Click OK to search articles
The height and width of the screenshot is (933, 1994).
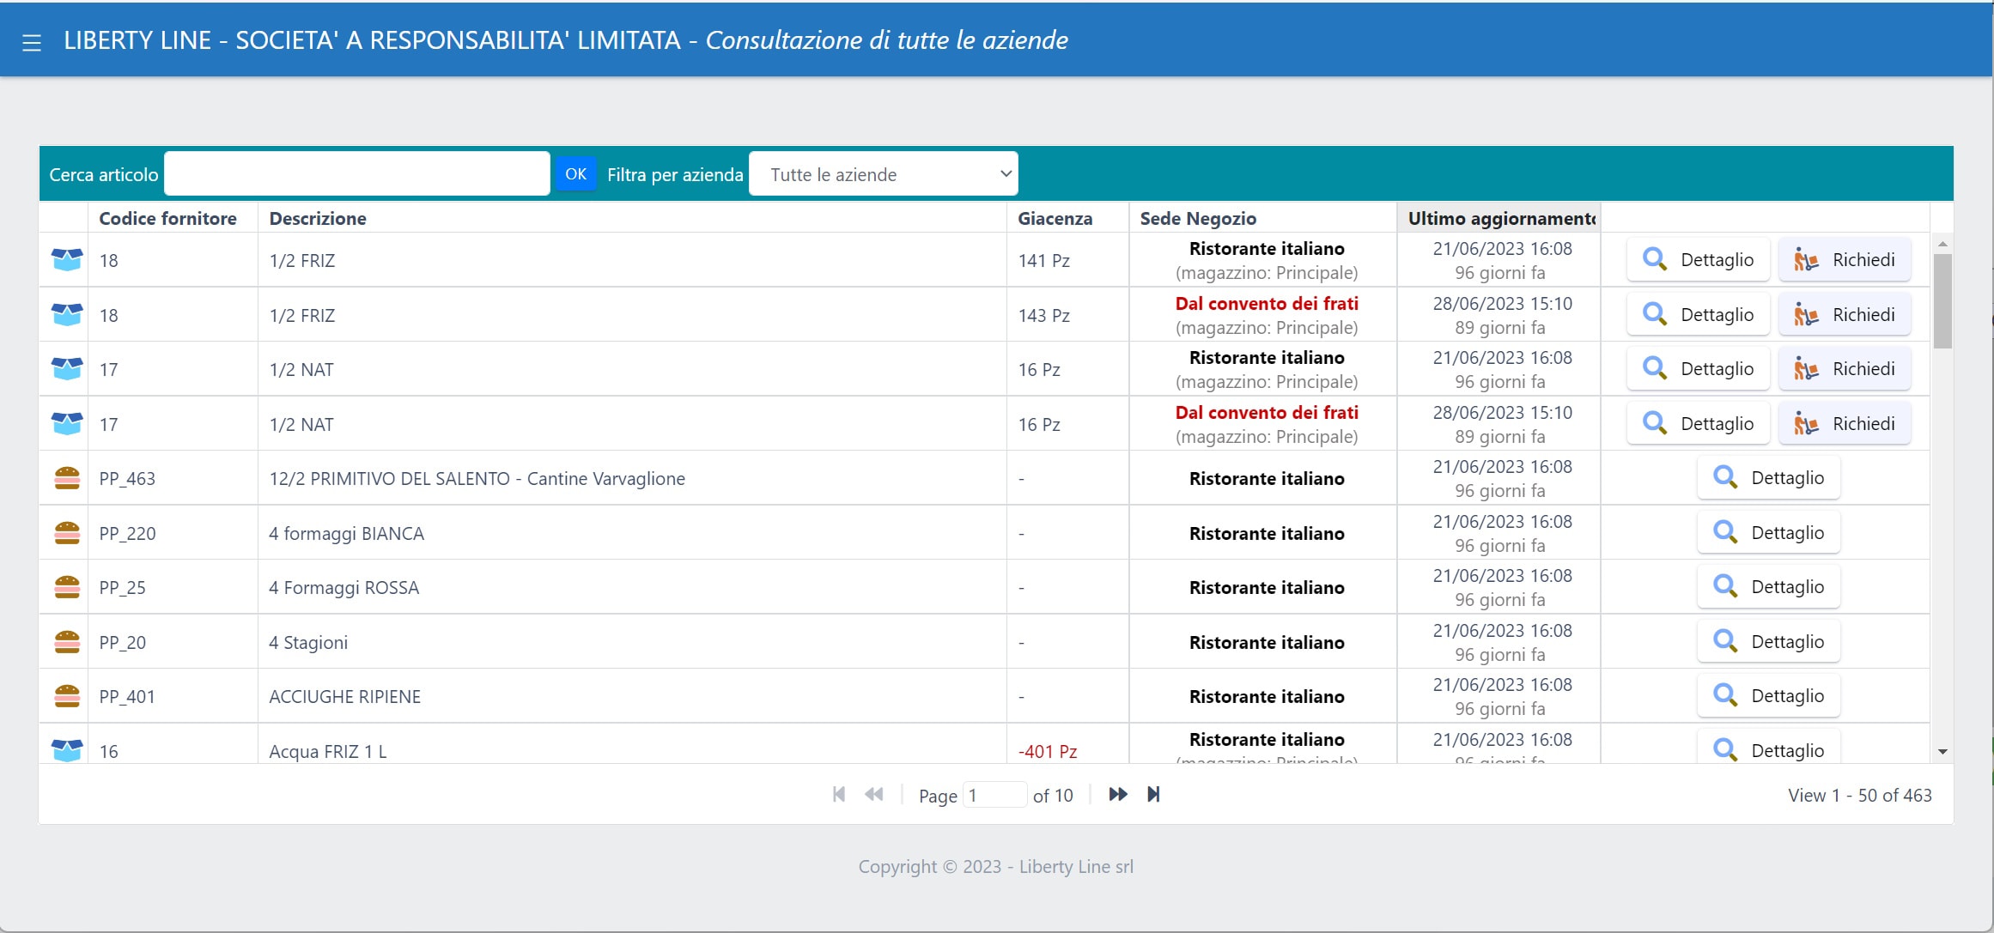tap(575, 174)
